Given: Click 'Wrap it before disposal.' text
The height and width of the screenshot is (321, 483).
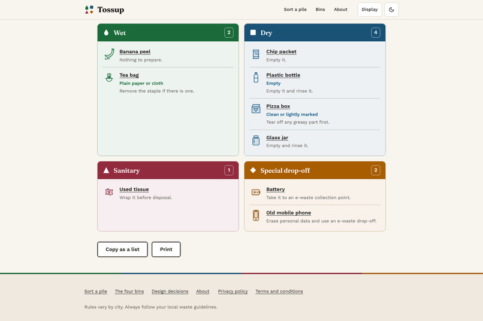Looking at the screenshot, I should pyautogui.click(x=146, y=197).
